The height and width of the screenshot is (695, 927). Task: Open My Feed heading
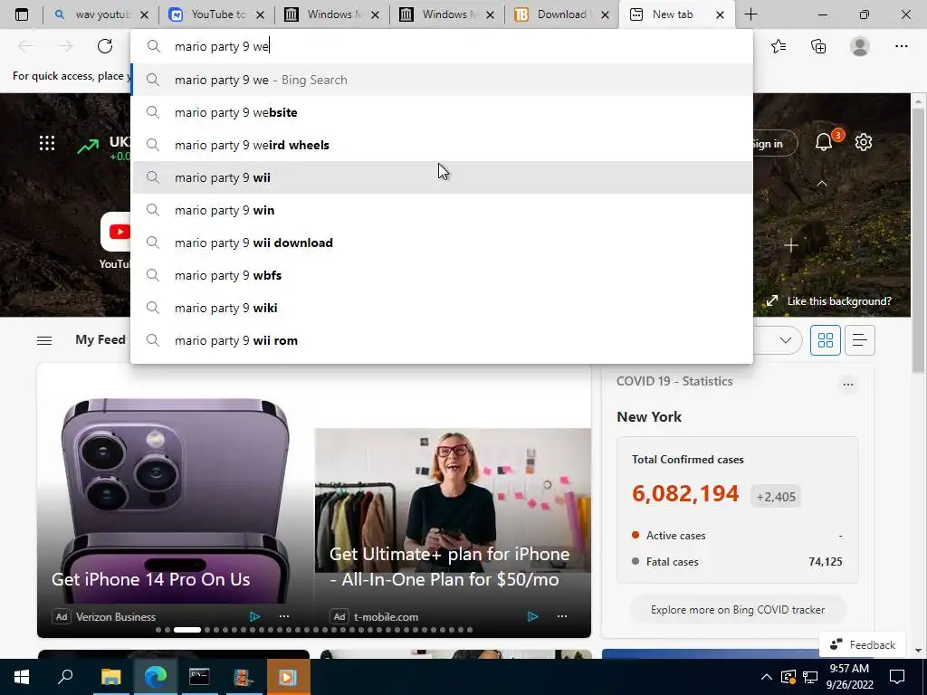pyautogui.click(x=100, y=339)
